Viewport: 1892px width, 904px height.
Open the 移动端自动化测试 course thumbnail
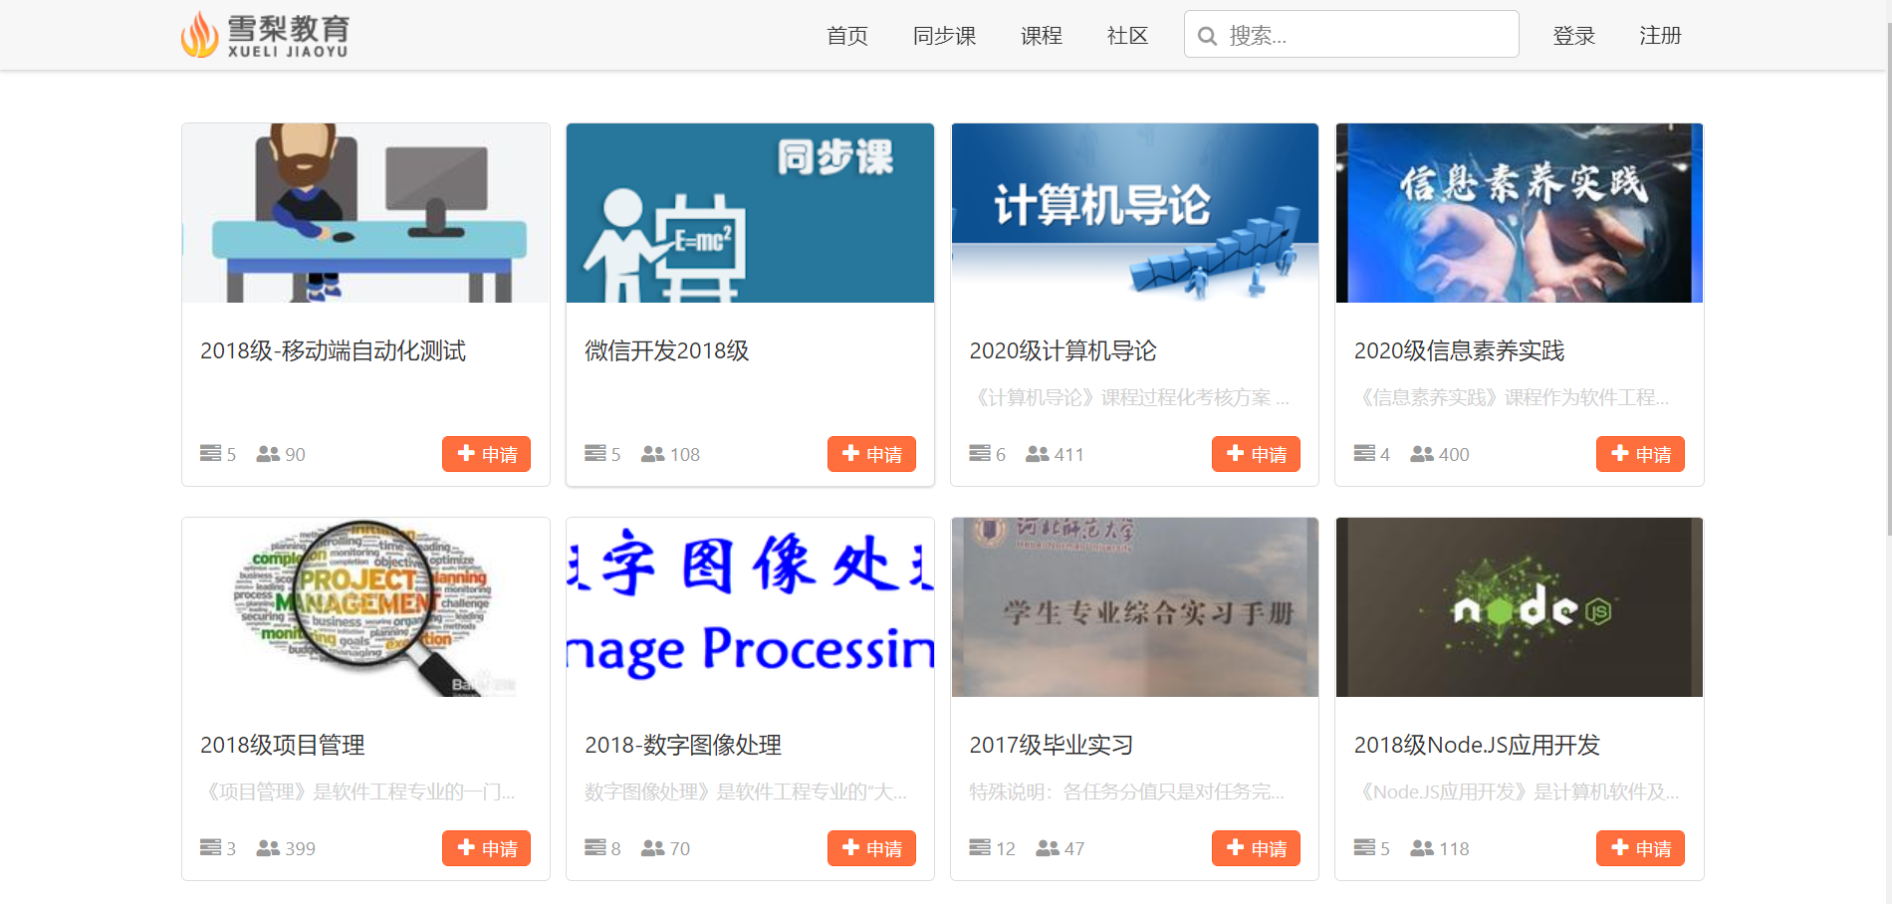pyautogui.click(x=365, y=213)
